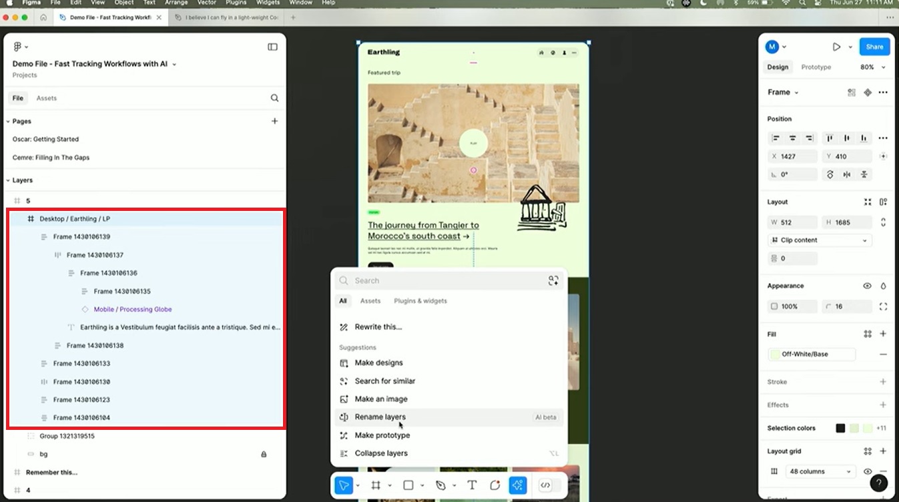The width and height of the screenshot is (899, 502).
Task: Toggle Dev Mode switch in toolbar
Action: [x=551, y=485]
